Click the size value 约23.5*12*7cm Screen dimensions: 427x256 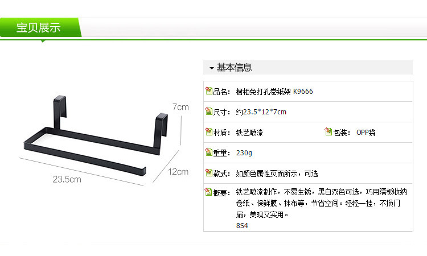pyautogui.click(x=261, y=112)
